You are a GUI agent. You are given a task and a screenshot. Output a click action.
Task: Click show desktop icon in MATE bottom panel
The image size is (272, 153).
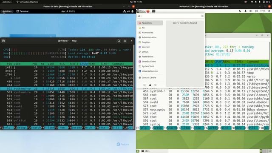[138, 151]
